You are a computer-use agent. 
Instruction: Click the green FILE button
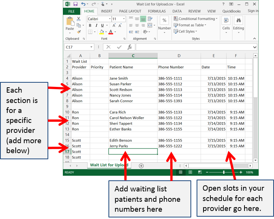click(71, 11)
